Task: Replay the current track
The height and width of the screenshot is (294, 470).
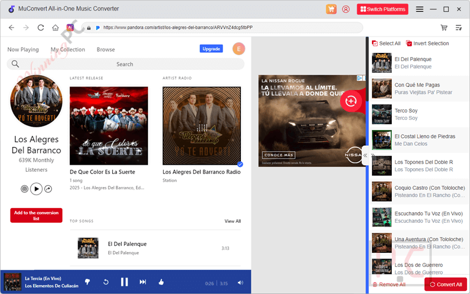Action: click(106, 282)
